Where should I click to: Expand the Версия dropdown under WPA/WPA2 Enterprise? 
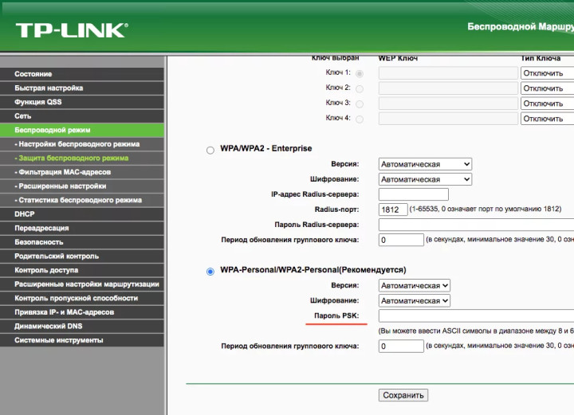click(x=425, y=164)
